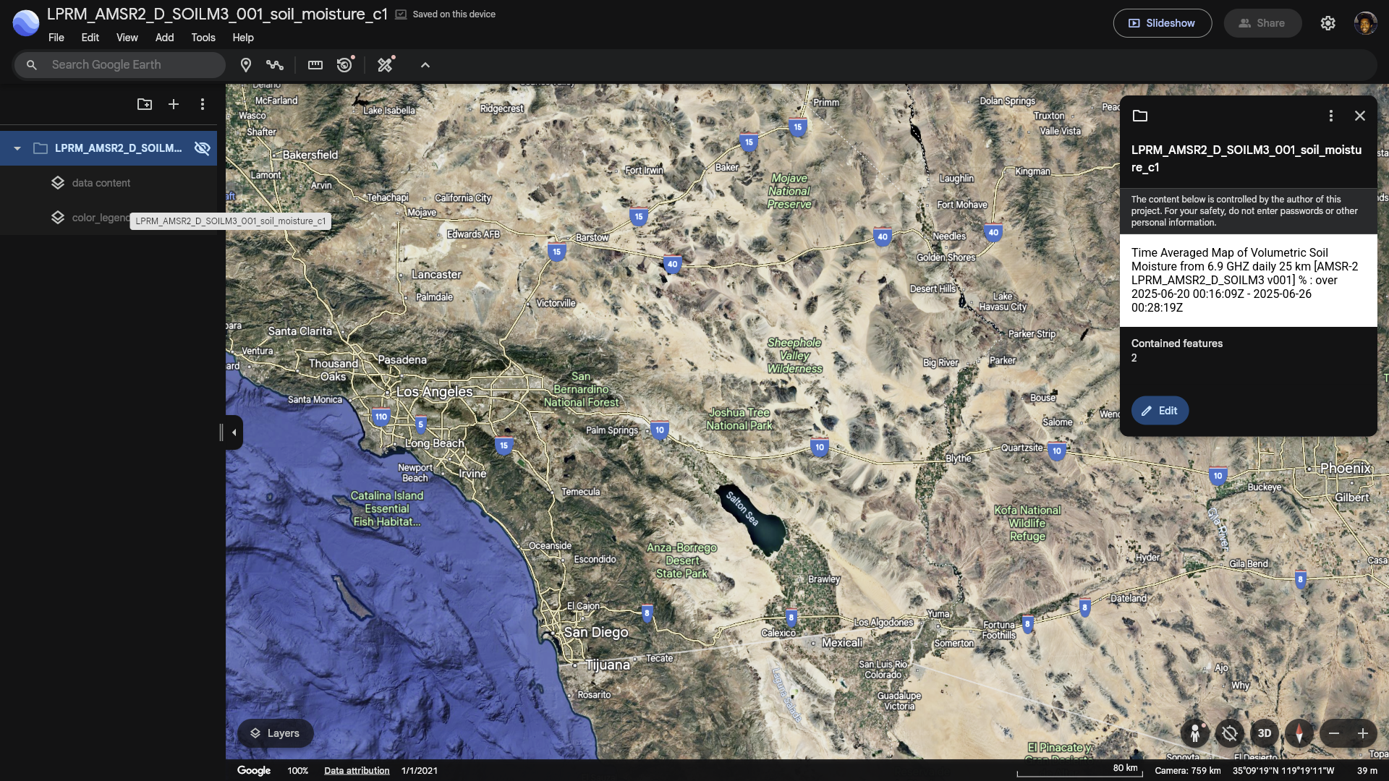Open the View menu
The width and height of the screenshot is (1389, 781).
click(127, 38)
